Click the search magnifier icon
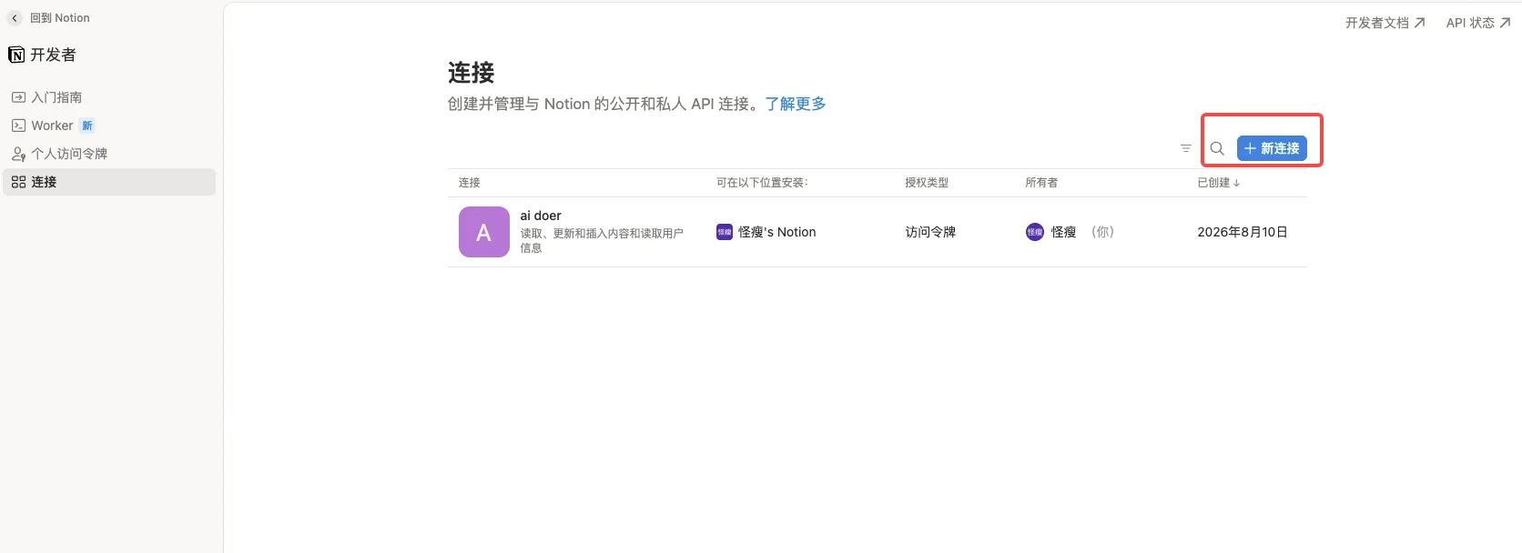 pos(1217,148)
